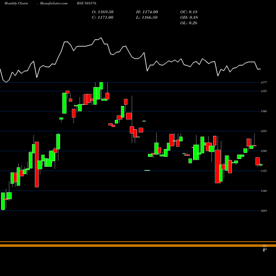Select the close value 'C: 1171.00'

pos(103,17)
